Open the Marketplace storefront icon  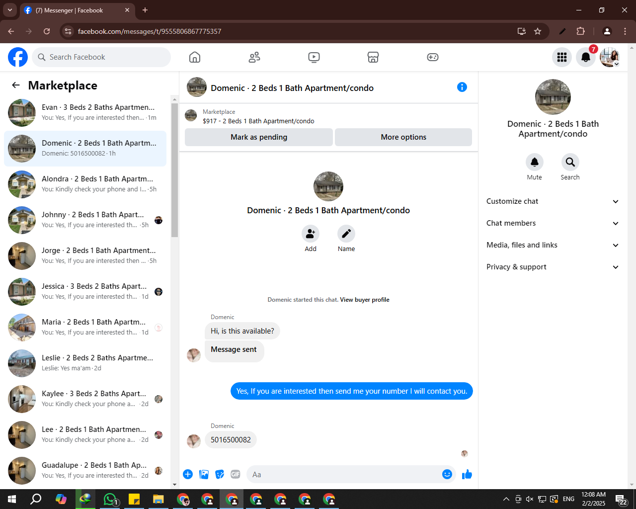[373, 57]
